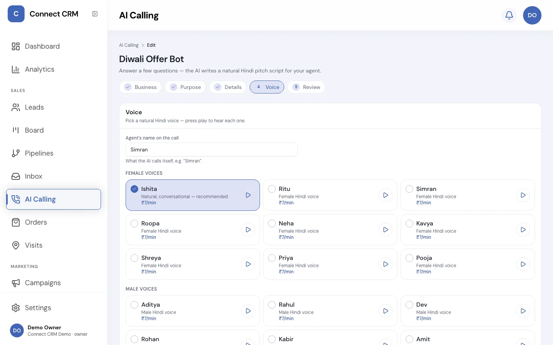Click the Connect CRM logo icon
The width and height of the screenshot is (553, 345).
click(16, 14)
